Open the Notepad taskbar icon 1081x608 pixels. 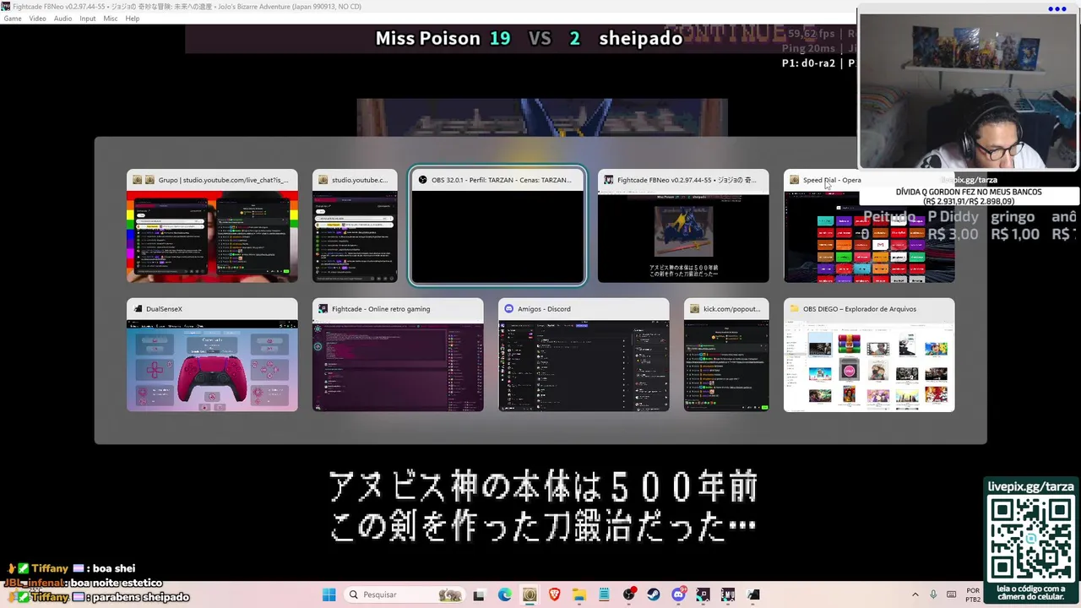click(604, 594)
